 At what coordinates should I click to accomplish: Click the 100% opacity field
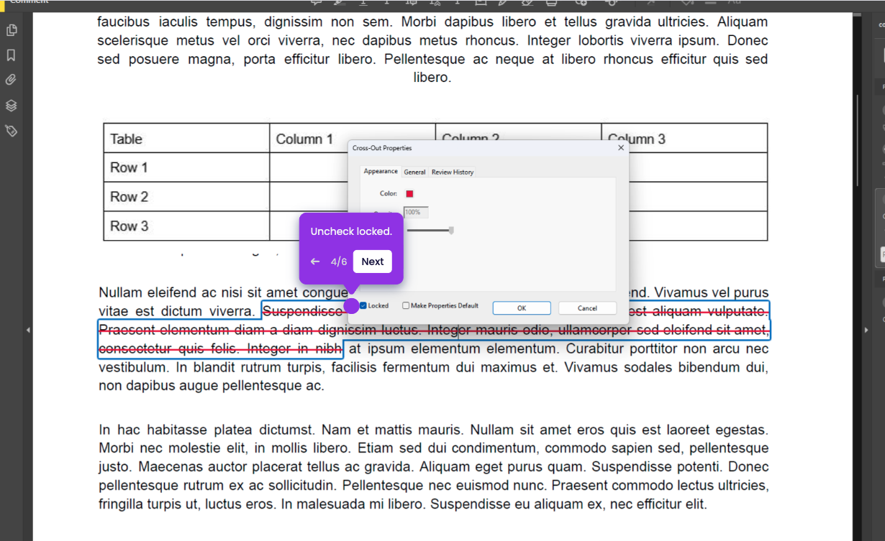coord(416,212)
